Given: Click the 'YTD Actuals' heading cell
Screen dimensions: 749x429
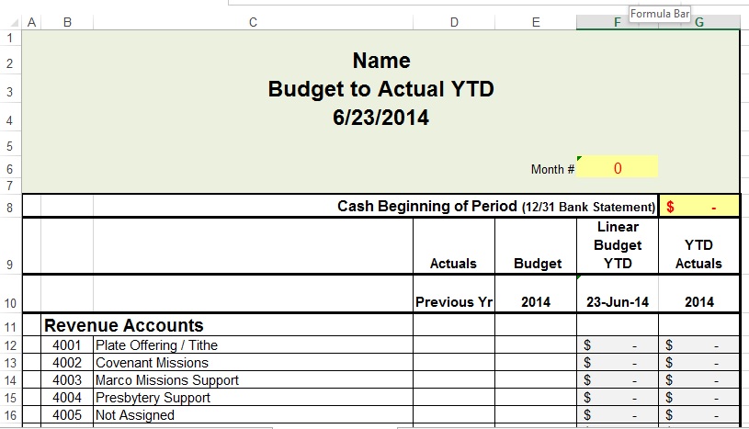Looking at the screenshot, I should (699, 246).
